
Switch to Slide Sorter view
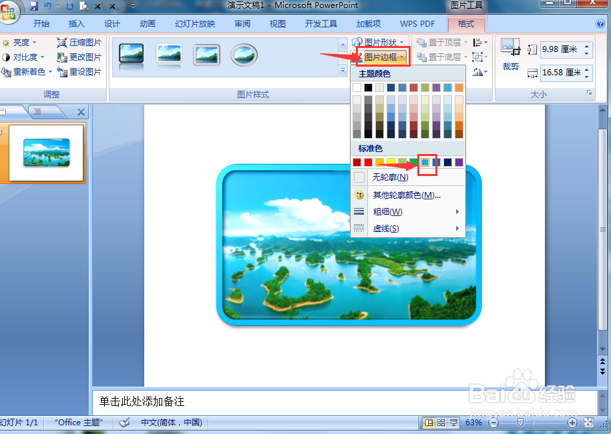click(441, 423)
